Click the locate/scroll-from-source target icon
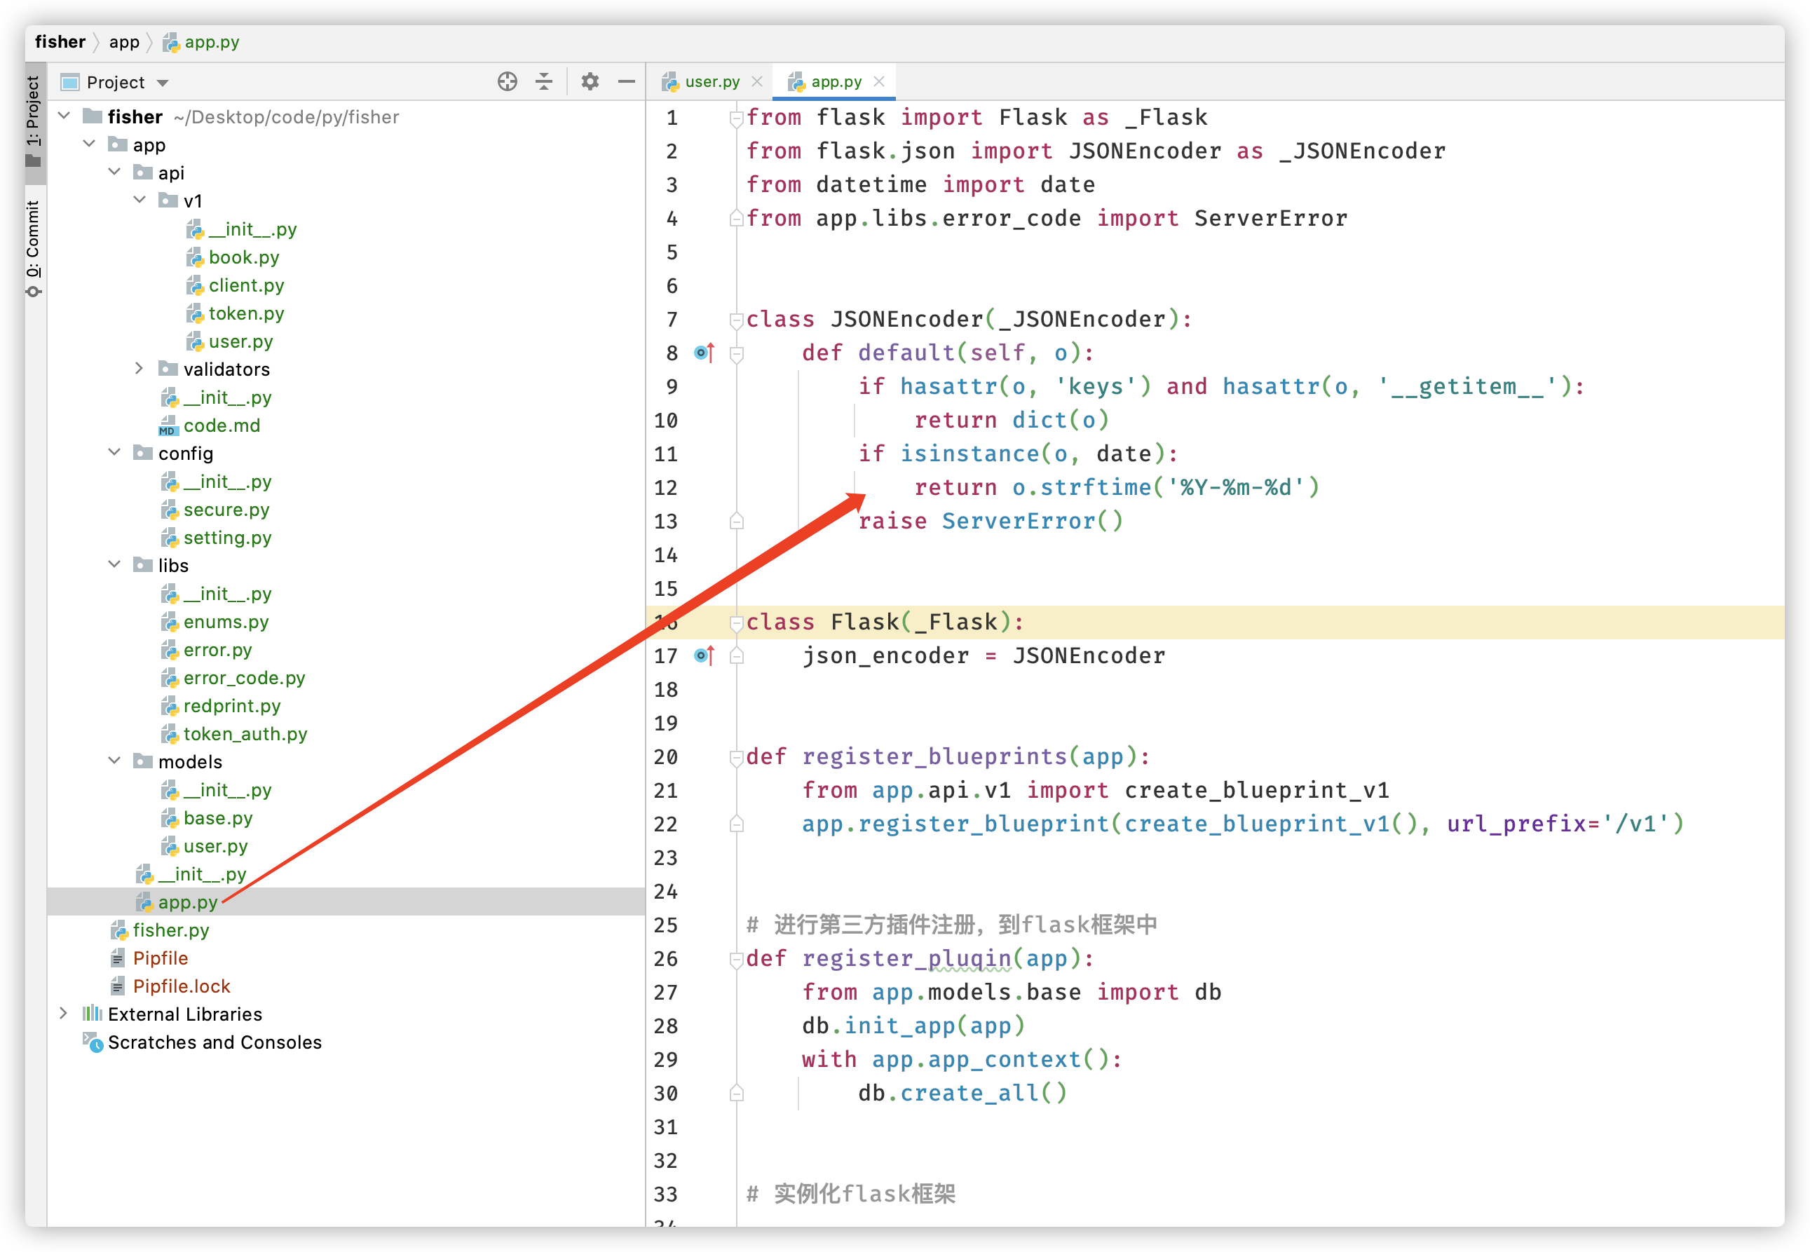The height and width of the screenshot is (1252, 1810). coord(508,81)
